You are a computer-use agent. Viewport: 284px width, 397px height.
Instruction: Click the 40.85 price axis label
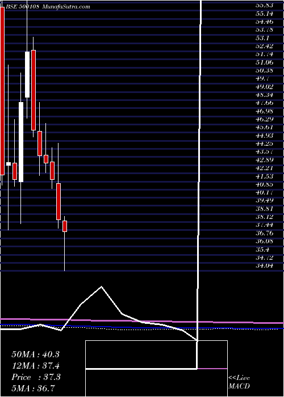pos(264,184)
